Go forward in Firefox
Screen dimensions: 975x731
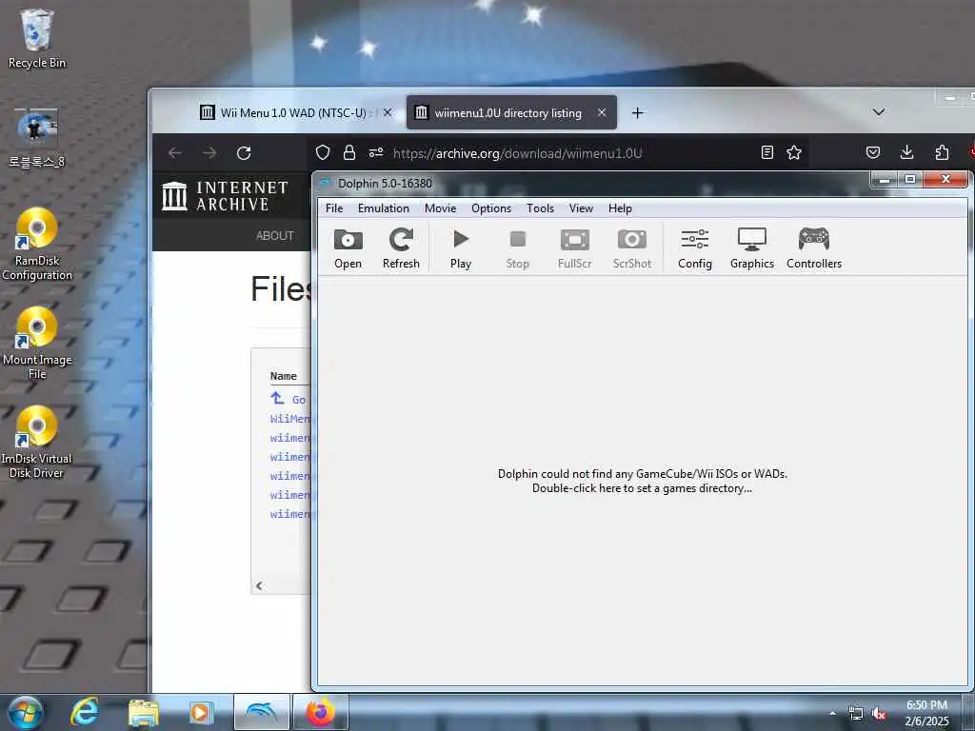pyautogui.click(x=209, y=153)
